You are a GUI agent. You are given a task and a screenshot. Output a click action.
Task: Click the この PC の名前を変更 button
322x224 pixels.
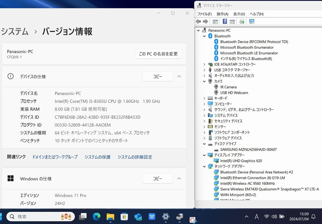pos(158,54)
